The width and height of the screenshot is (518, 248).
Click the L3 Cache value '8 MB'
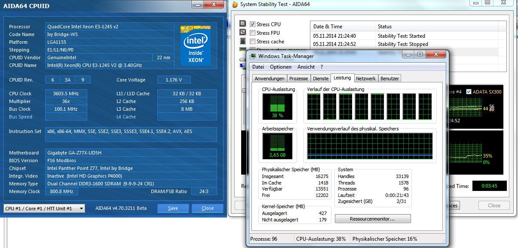point(187,109)
